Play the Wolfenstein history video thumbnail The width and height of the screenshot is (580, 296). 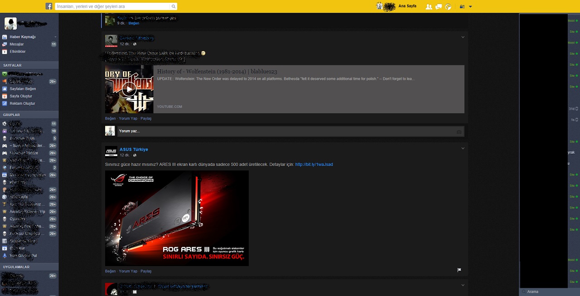click(129, 89)
